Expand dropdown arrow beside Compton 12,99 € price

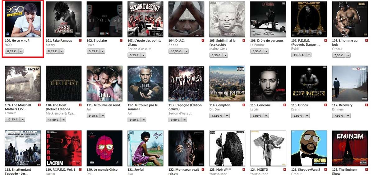226,115
